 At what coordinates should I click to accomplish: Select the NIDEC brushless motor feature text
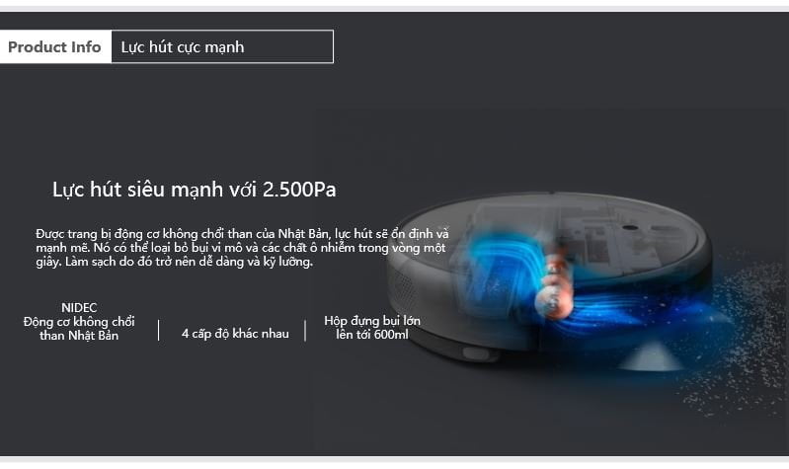pos(79,322)
